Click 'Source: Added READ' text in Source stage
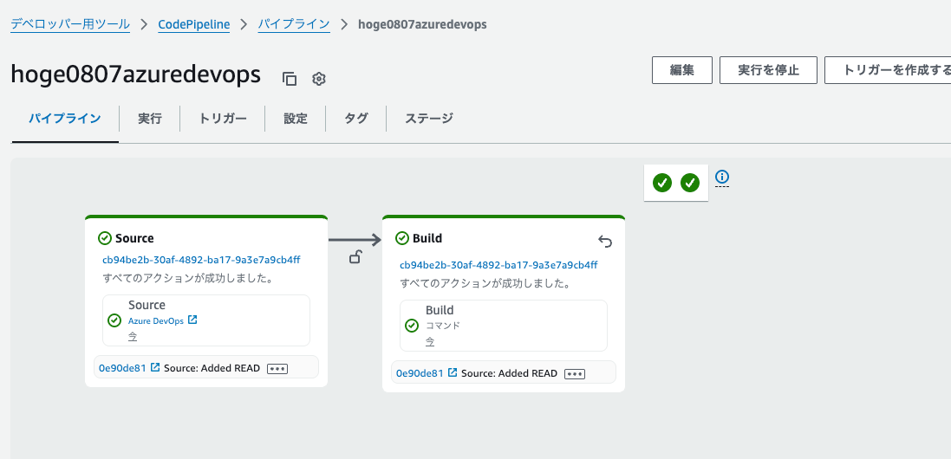 click(212, 368)
